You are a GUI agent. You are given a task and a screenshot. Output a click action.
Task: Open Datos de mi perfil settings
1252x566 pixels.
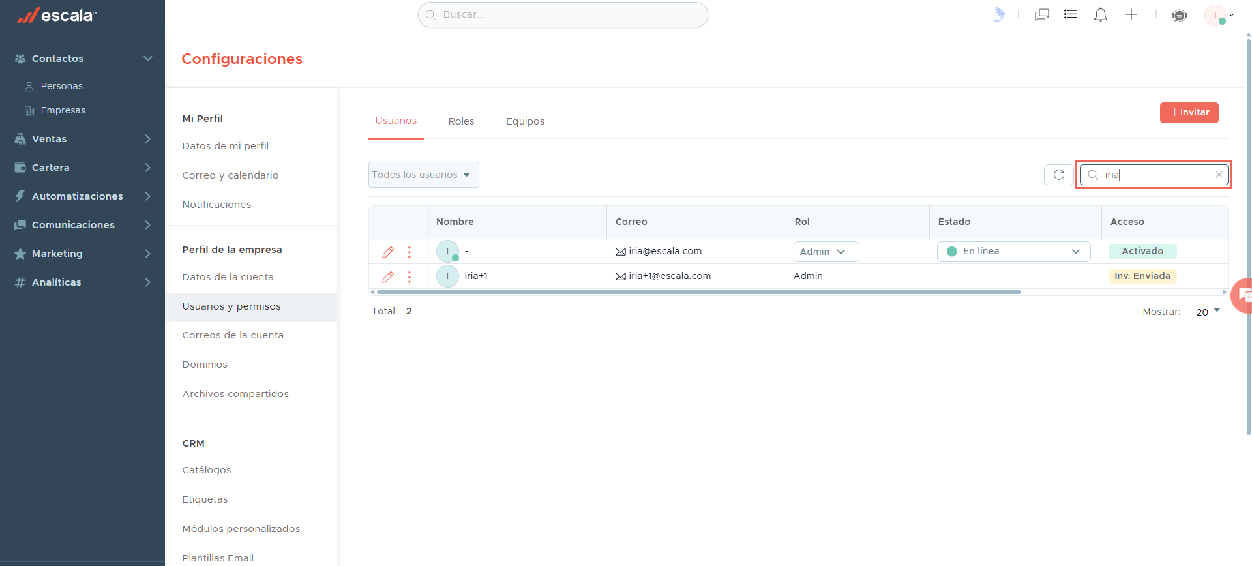coord(226,146)
